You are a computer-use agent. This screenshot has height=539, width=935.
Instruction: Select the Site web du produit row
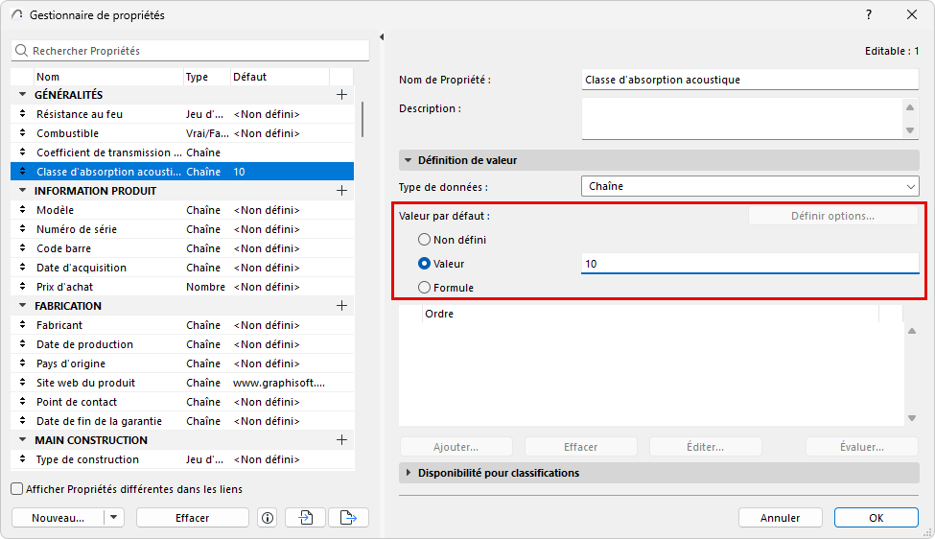tap(182, 382)
